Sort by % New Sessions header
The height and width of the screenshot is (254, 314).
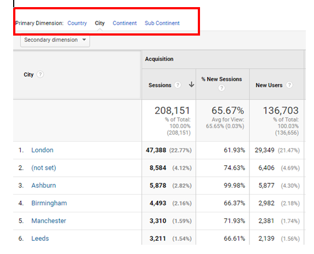(x=221, y=79)
